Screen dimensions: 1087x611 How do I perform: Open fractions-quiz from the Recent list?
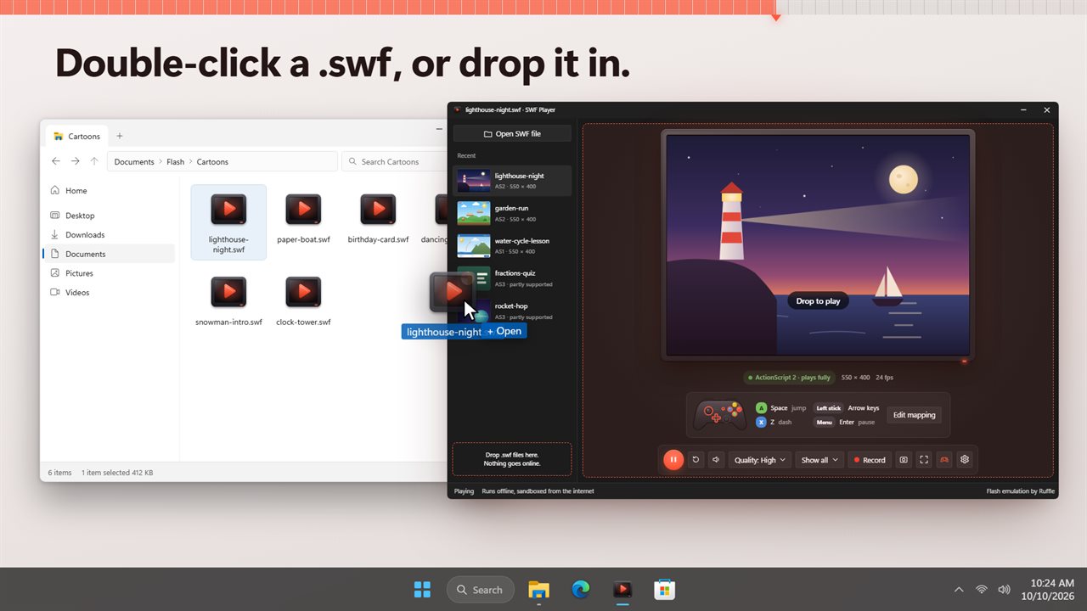tap(512, 278)
